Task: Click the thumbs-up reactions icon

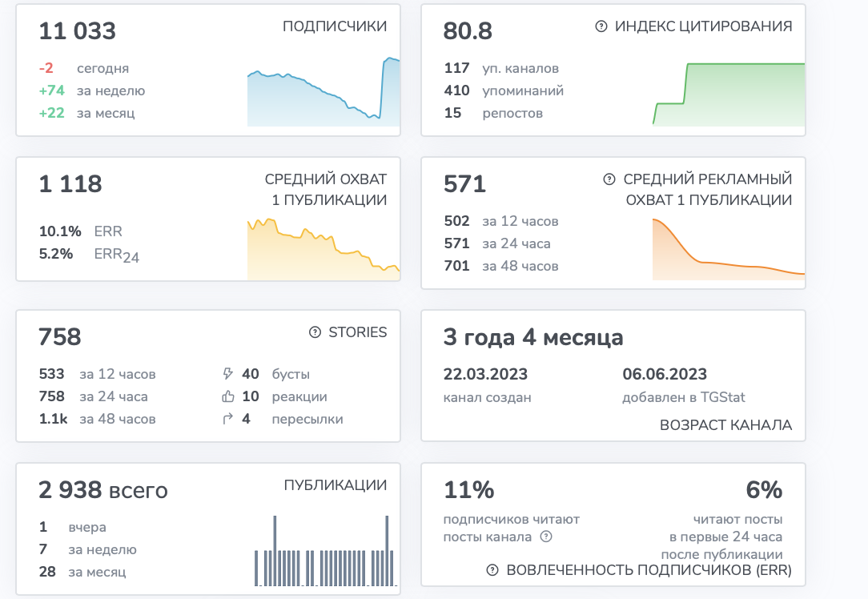Action: (x=228, y=396)
